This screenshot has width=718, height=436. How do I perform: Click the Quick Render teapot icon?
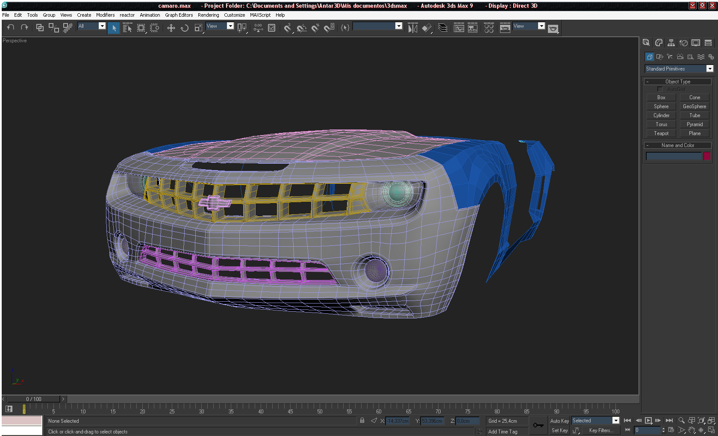click(x=553, y=28)
